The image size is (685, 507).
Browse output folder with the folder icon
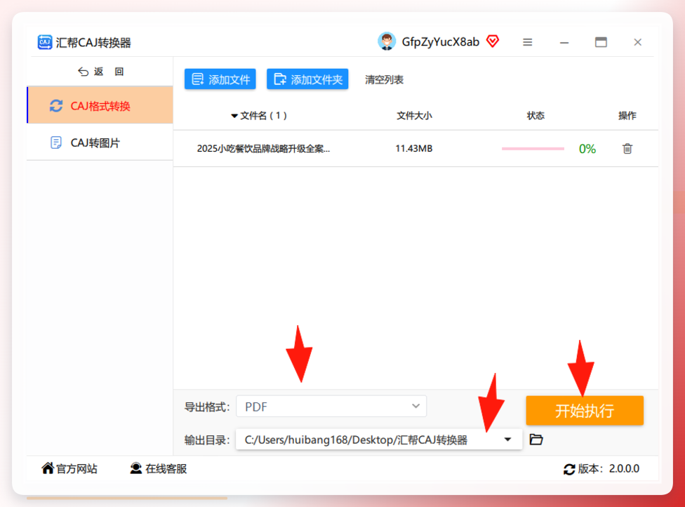pyautogui.click(x=536, y=440)
